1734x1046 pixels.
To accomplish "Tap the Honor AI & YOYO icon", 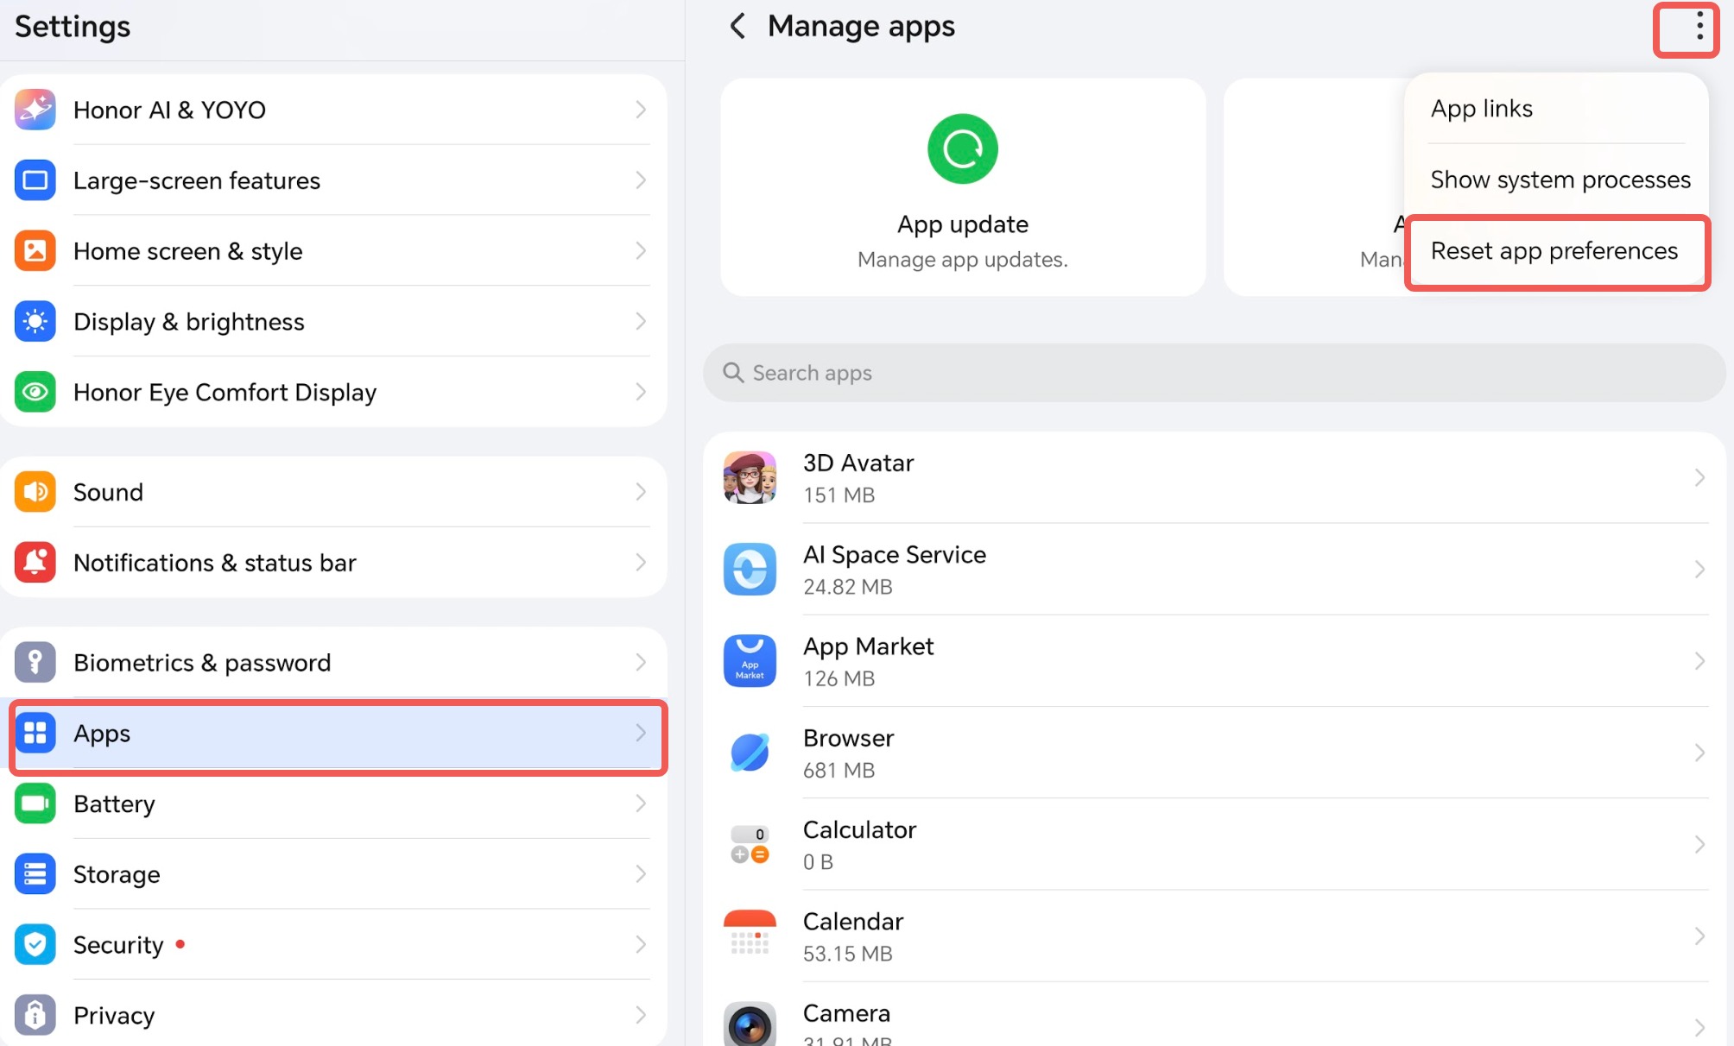I will 35,110.
